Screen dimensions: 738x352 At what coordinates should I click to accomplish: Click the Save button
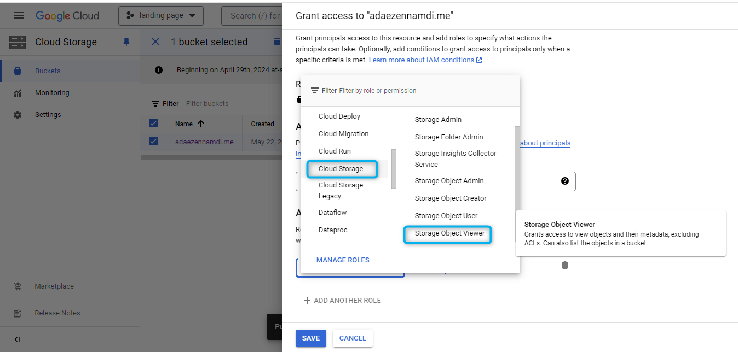pos(310,338)
